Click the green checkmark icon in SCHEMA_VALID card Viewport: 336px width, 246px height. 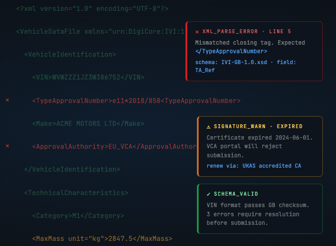(208, 194)
